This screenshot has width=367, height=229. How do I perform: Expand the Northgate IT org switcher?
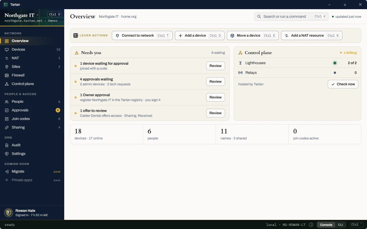point(22,15)
